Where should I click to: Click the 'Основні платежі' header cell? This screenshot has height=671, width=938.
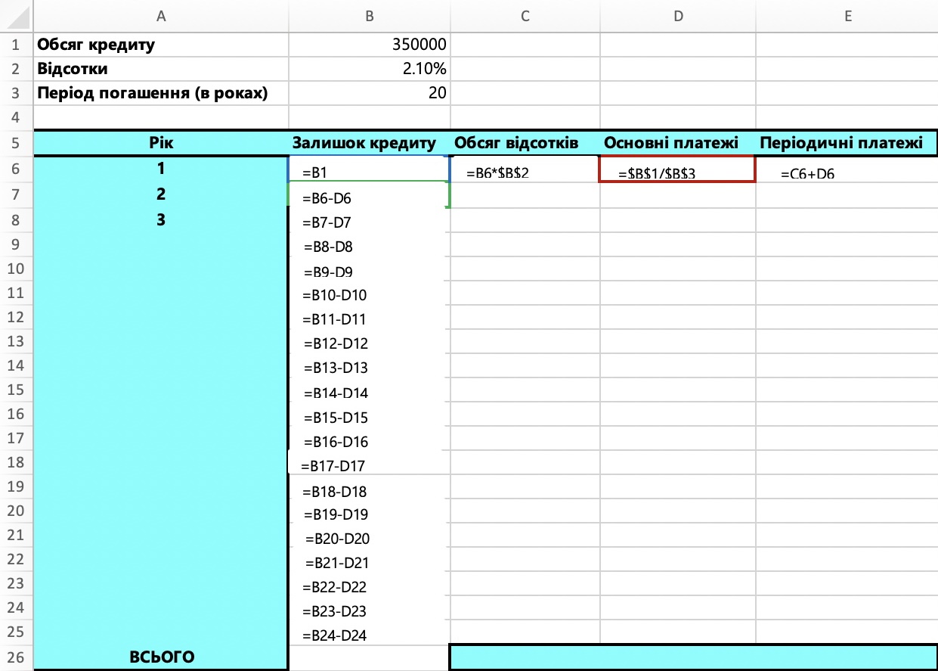pyautogui.click(x=678, y=143)
